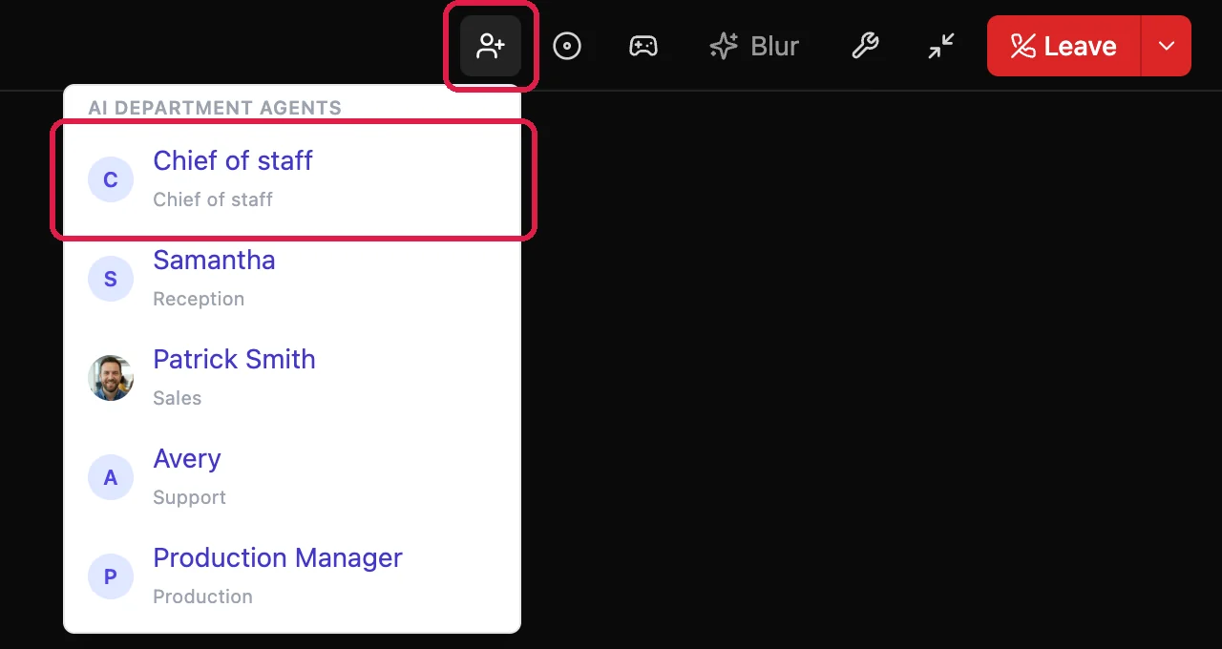This screenshot has height=649, width=1222.
Task: Click the Reception label under Samantha
Action: tap(199, 299)
